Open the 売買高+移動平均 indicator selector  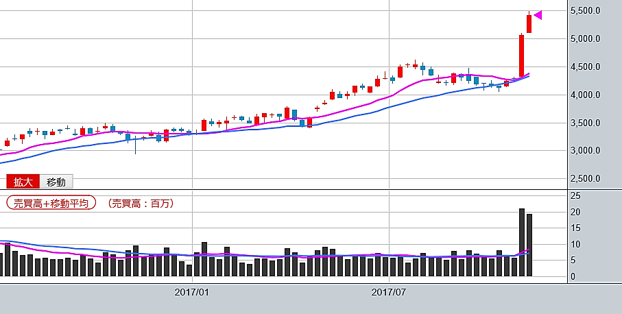tap(51, 204)
